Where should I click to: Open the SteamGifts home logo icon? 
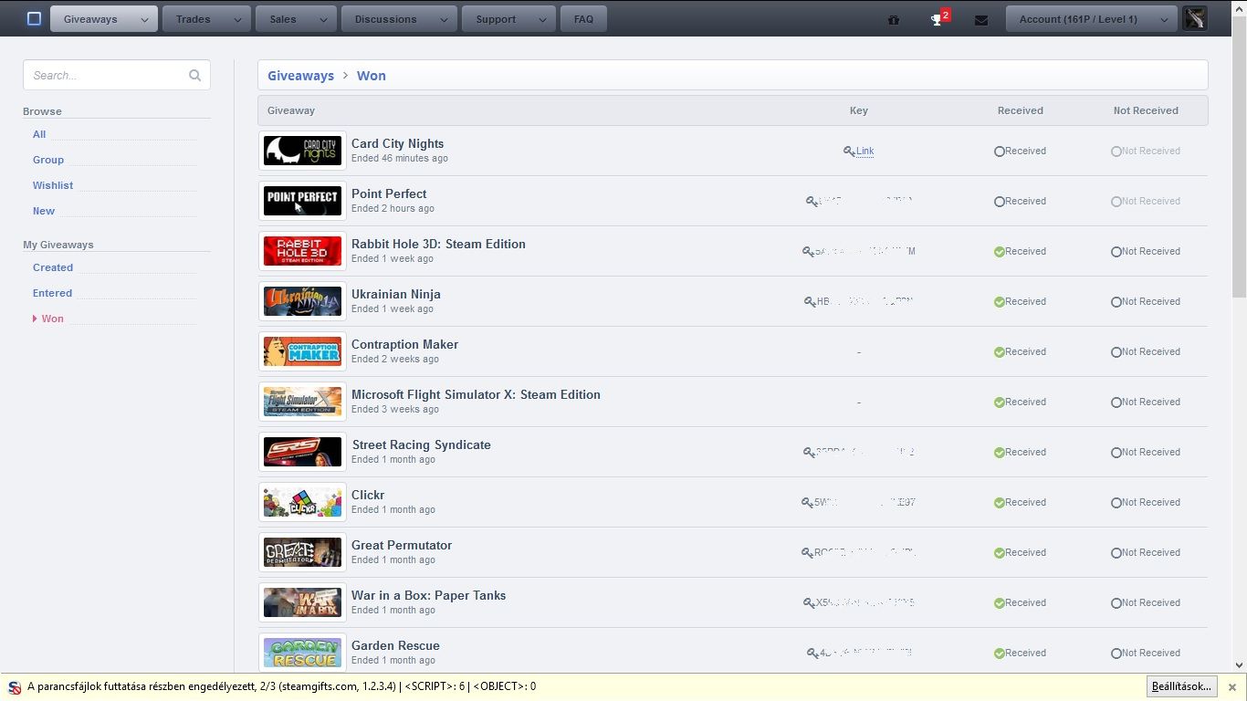click(x=34, y=18)
